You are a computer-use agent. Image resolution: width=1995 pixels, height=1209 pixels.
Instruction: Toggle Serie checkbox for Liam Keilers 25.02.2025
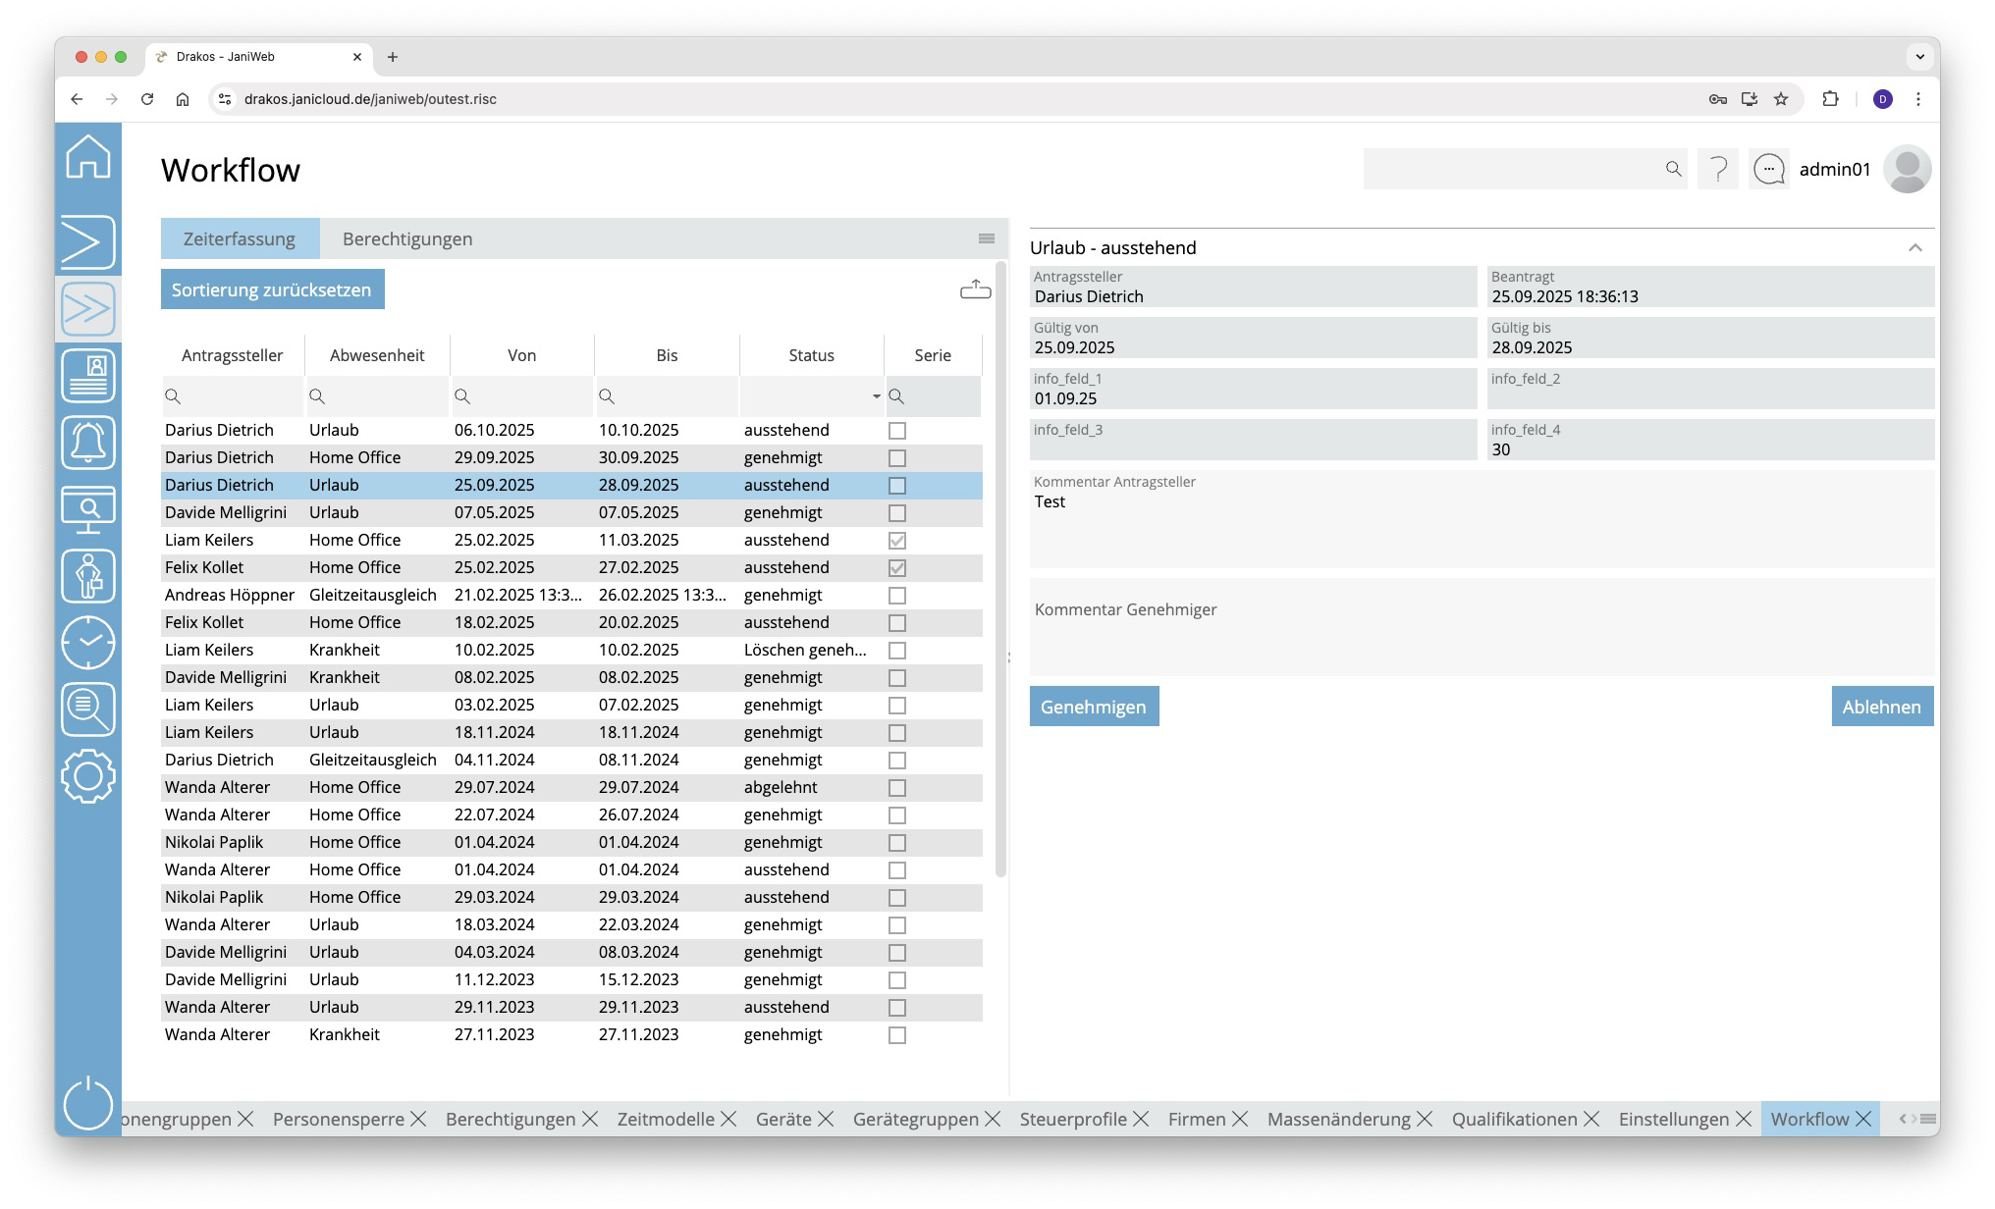897,541
